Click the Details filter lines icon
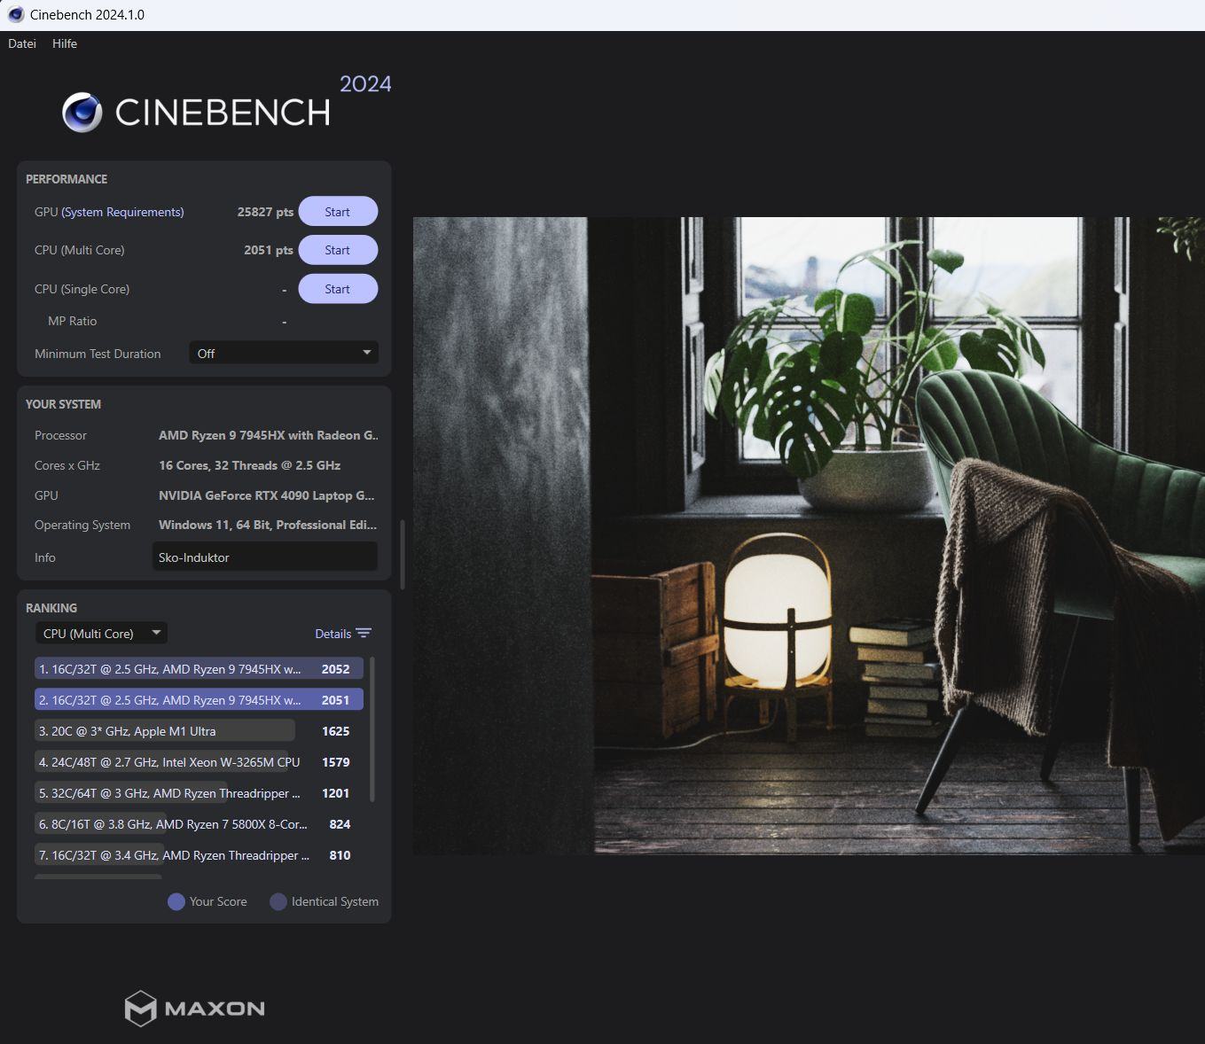The height and width of the screenshot is (1044, 1205). point(364,633)
